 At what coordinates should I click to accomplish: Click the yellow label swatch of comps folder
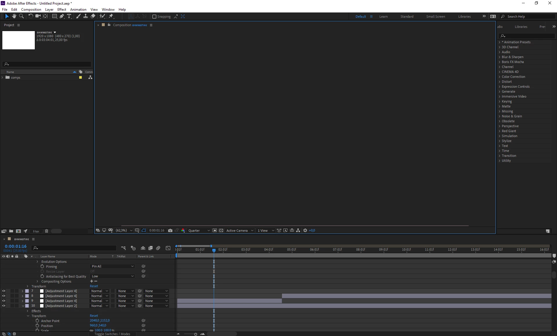pyautogui.click(x=80, y=78)
